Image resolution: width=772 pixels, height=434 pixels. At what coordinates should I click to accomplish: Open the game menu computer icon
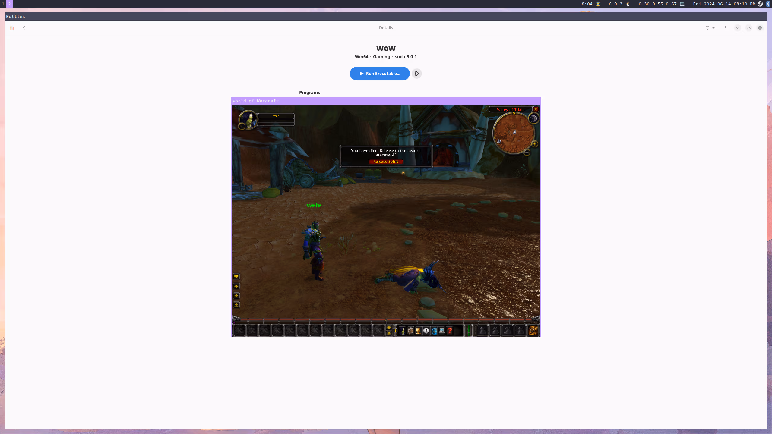[442, 331]
